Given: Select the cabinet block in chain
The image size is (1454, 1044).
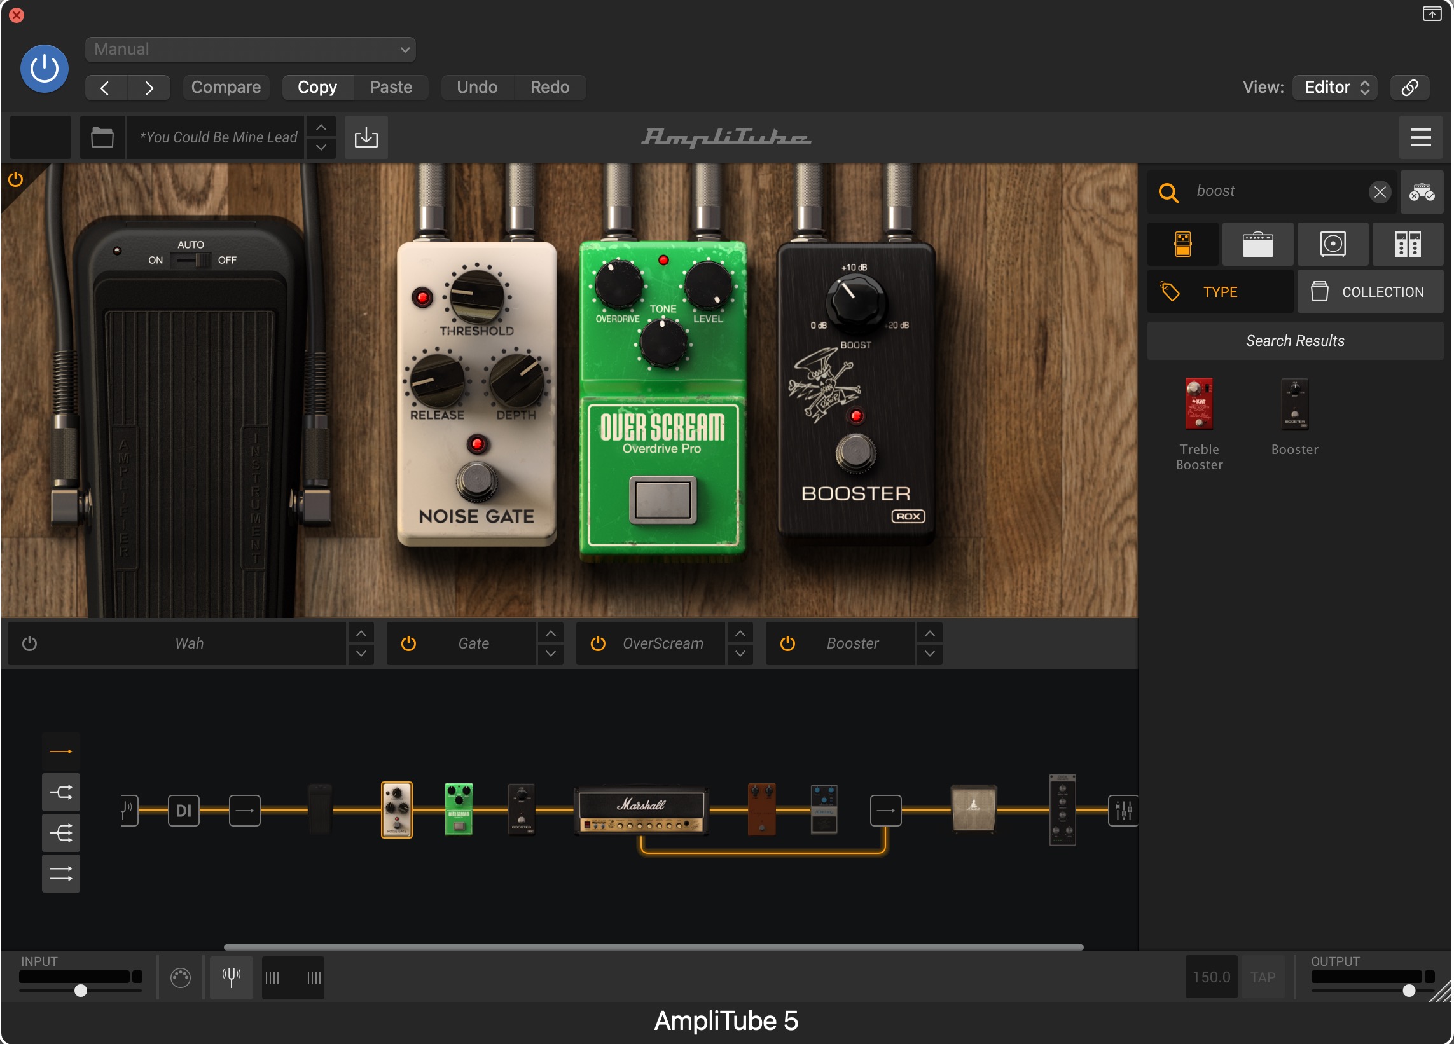Looking at the screenshot, I should [973, 809].
